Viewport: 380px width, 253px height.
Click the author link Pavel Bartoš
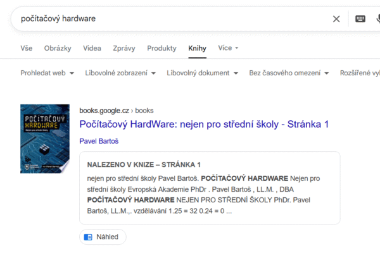tap(99, 141)
